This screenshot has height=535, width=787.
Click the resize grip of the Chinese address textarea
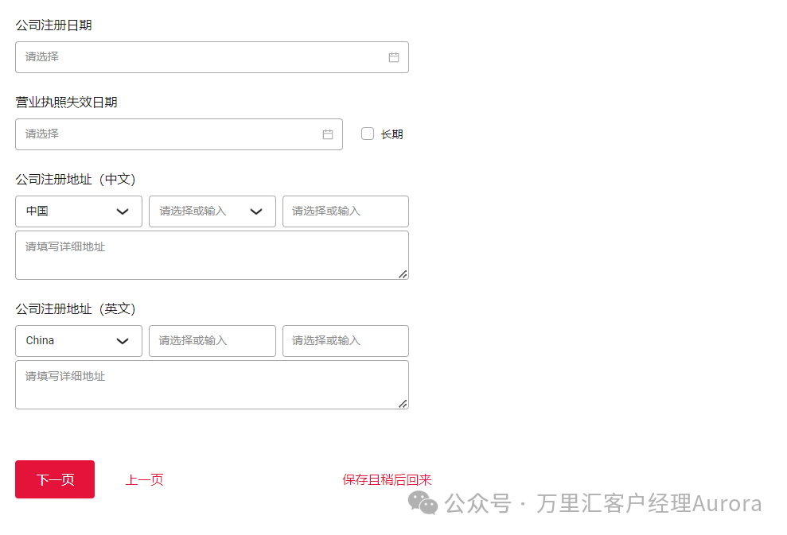pos(404,276)
